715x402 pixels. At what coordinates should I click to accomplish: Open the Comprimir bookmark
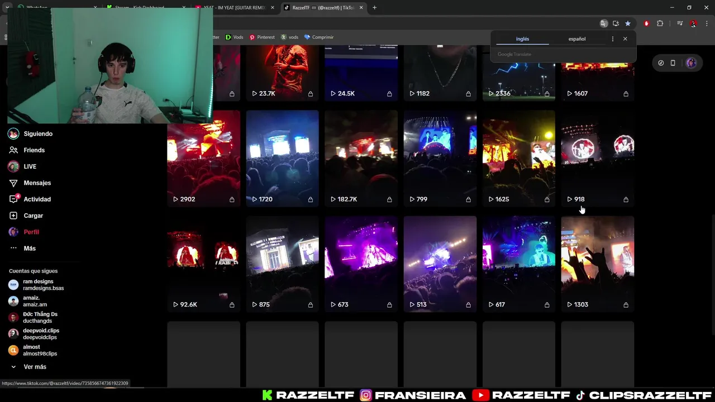(318, 37)
